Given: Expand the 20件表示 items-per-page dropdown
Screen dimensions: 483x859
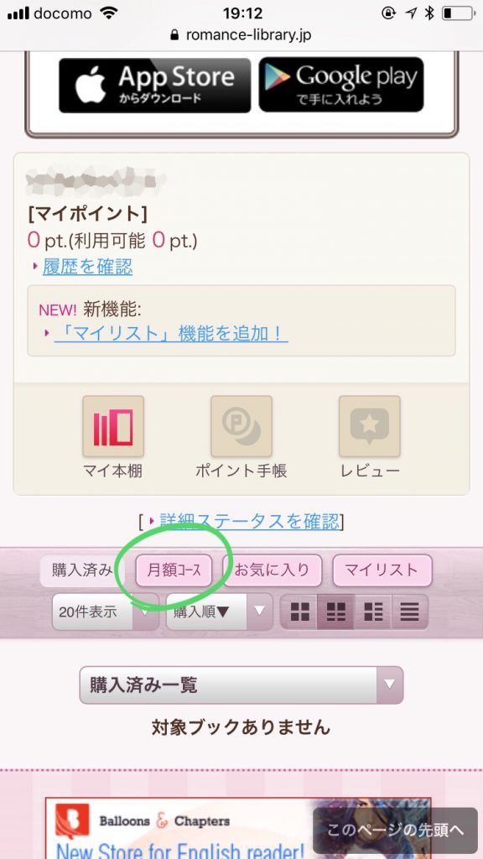Looking at the screenshot, I should [x=105, y=612].
